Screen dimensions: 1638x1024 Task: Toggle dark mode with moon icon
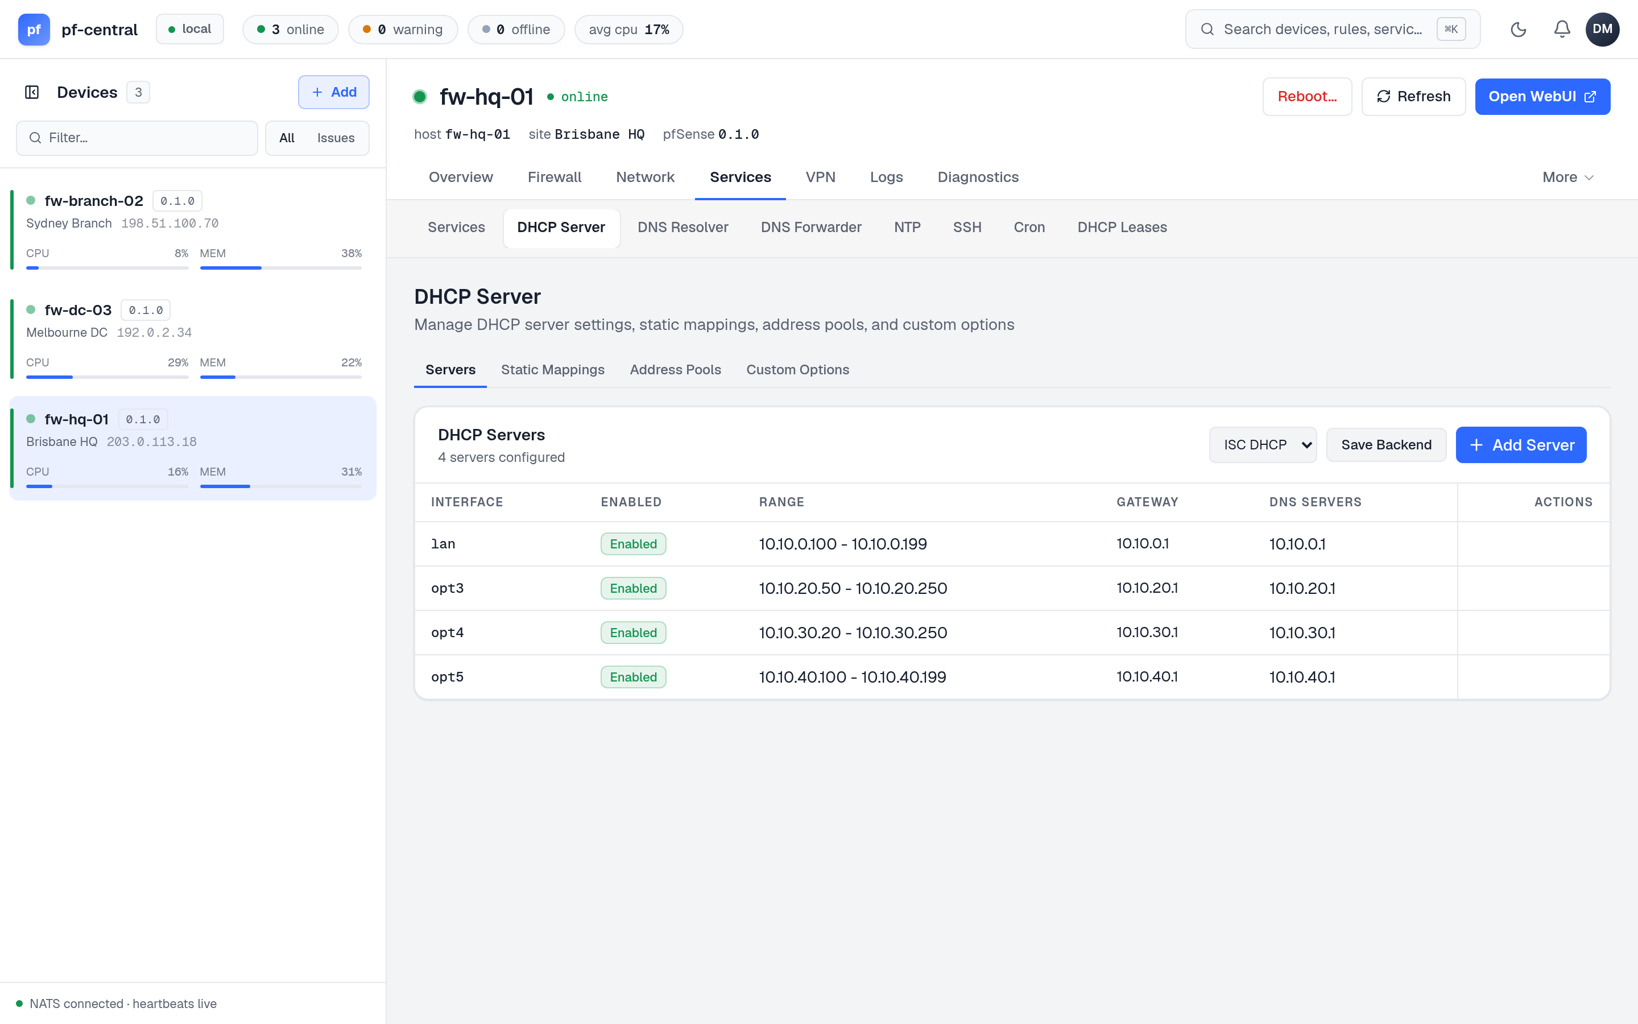coord(1518,29)
